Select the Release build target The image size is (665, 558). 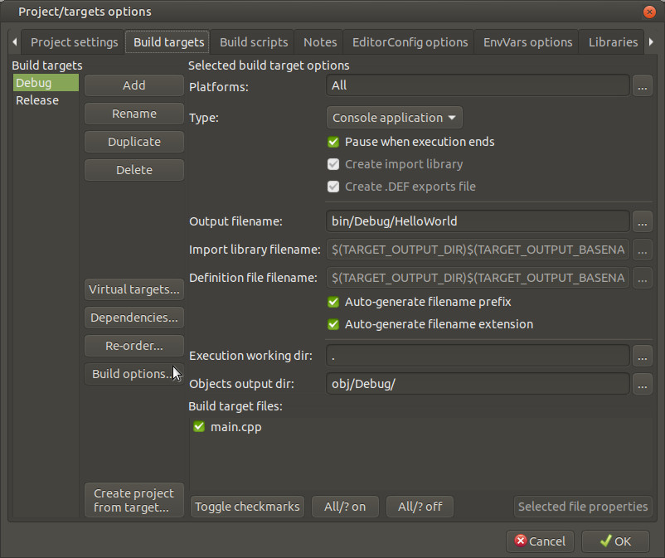pos(37,100)
